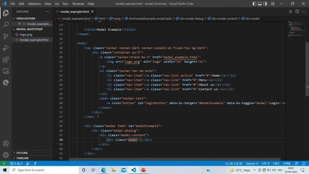Open the Help menu
Image resolution: width=309 pixels, height=174 pixels.
coord(91,4)
